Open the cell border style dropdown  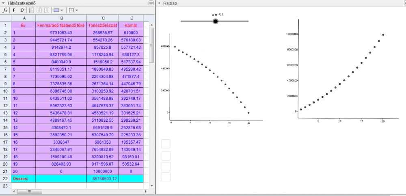(73, 10)
